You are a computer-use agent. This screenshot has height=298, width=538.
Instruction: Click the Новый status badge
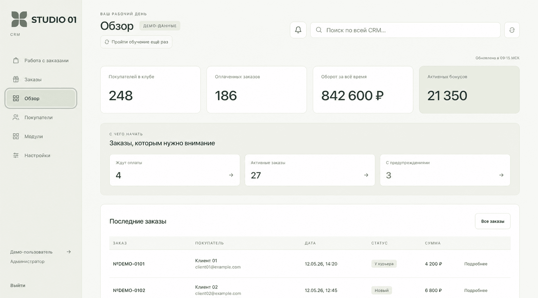382,290
